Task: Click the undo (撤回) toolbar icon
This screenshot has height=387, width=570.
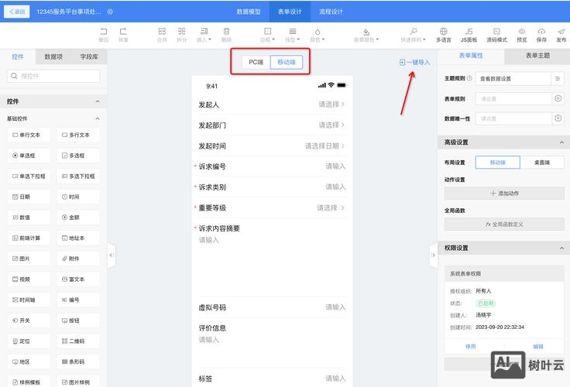Action: 104,32
